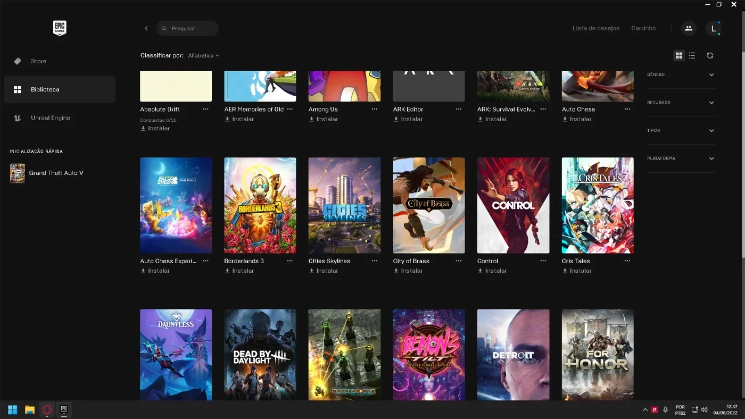745x419 pixels.
Task: Show hidden system tray icons
Action: (645, 410)
